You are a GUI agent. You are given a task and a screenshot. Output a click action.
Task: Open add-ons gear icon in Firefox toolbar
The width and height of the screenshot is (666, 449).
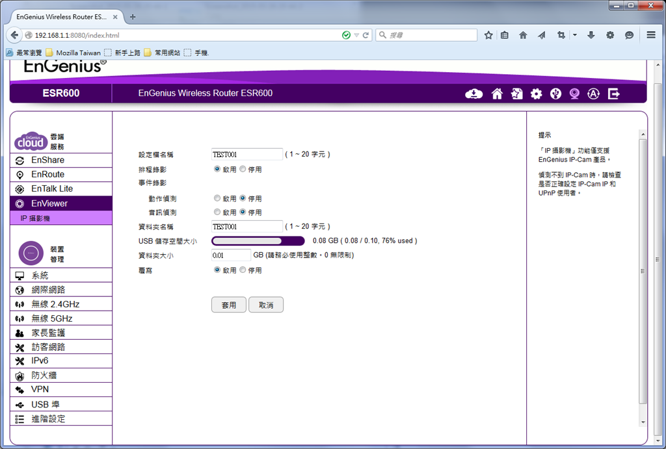(x=610, y=35)
